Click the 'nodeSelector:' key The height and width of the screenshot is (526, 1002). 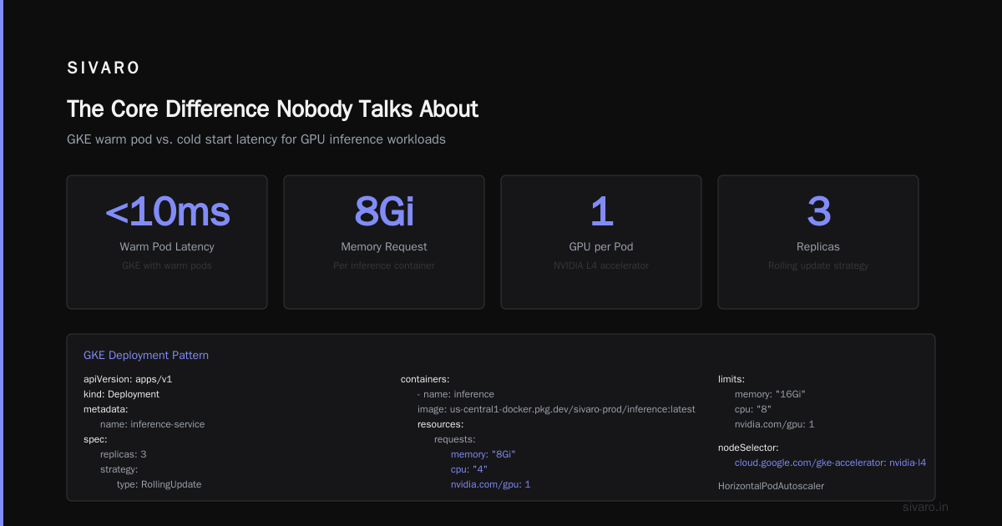coord(748,448)
